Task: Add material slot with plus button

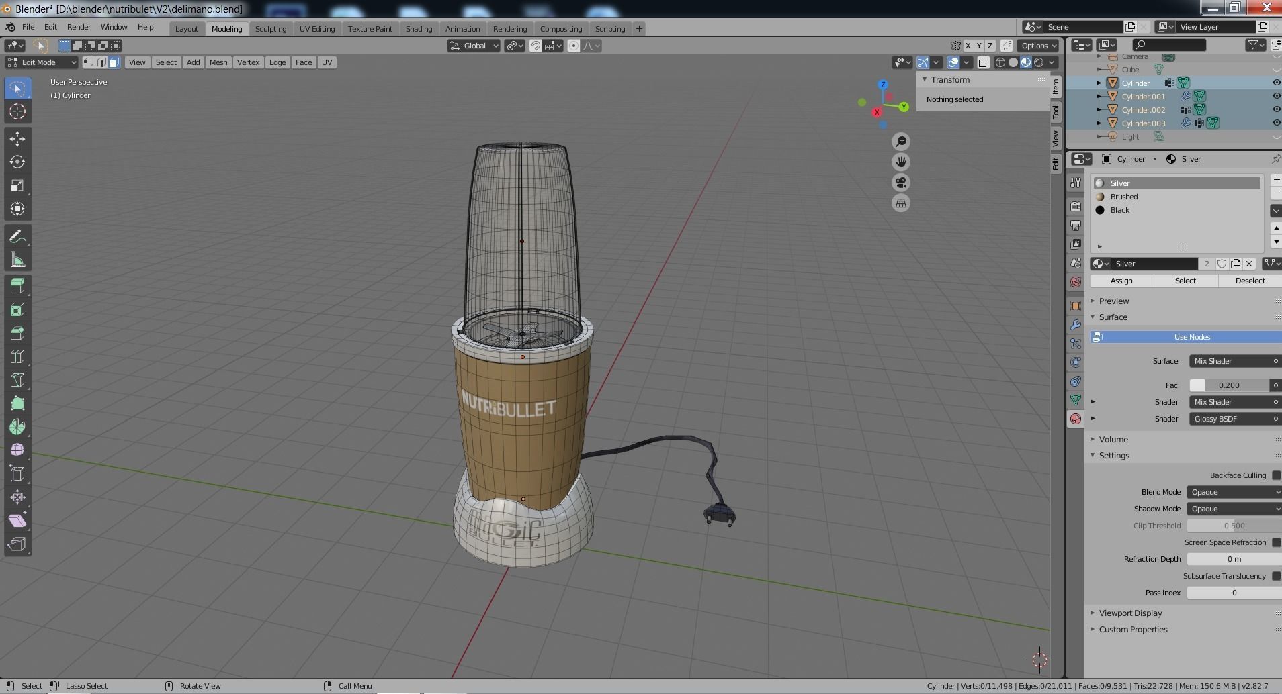Action: (x=1276, y=180)
